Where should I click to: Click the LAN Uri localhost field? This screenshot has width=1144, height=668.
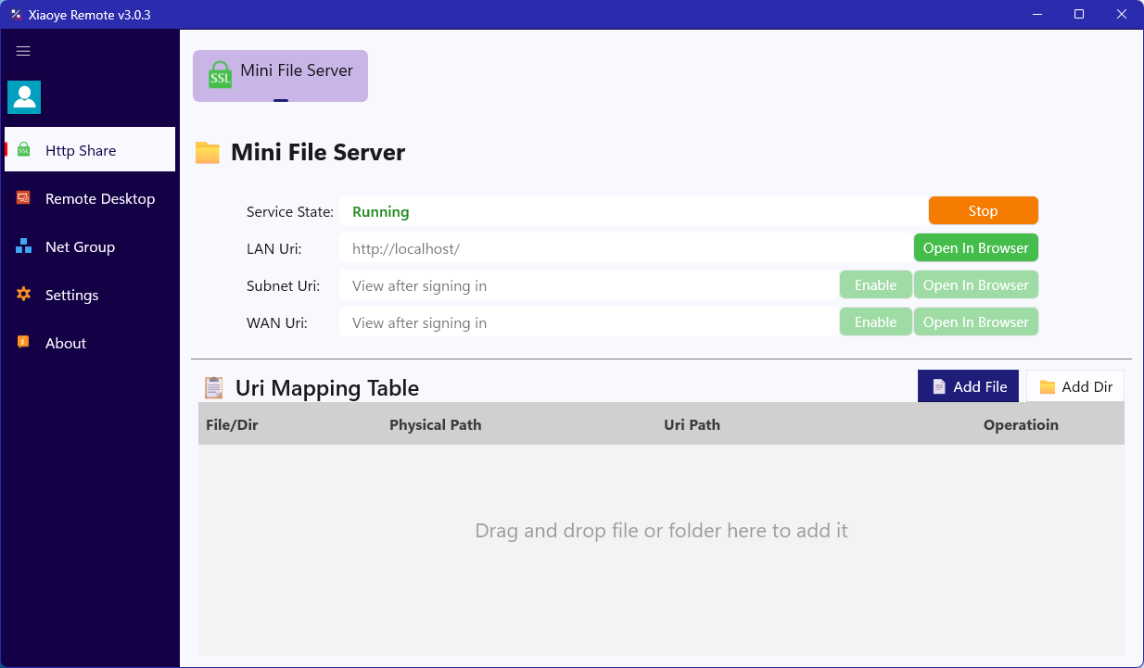click(x=626, y=248)
